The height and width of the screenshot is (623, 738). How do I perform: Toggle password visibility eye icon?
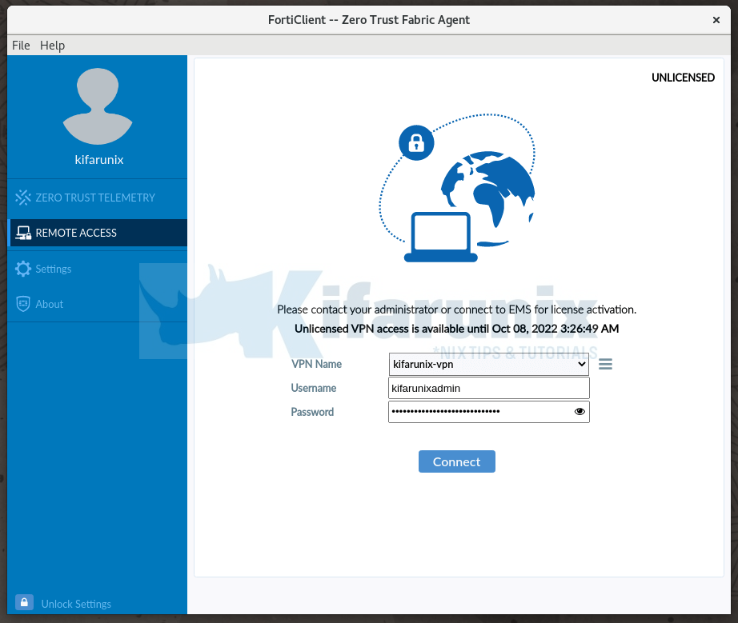coord(580,411)
